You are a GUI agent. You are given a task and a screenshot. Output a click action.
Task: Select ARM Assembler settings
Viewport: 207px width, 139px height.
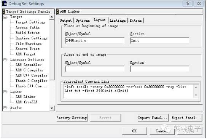29,65
